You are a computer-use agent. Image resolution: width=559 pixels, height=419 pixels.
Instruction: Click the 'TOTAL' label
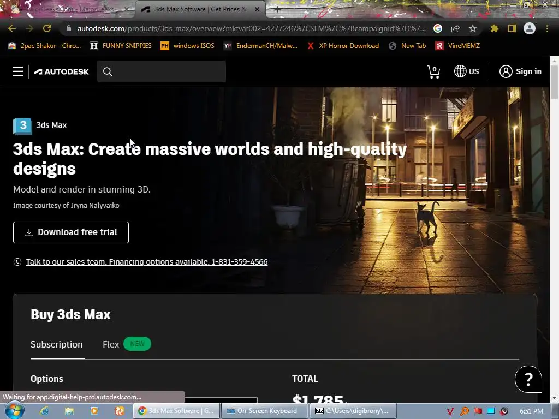pyautogui.click(x=305, y=379)
